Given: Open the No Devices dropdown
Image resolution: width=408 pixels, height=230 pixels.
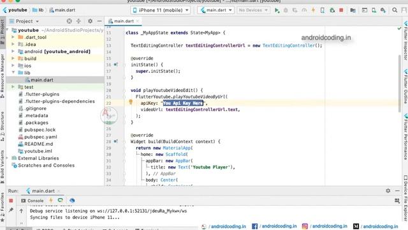Looking at the screenshot, I should click(x=253, y=10).
